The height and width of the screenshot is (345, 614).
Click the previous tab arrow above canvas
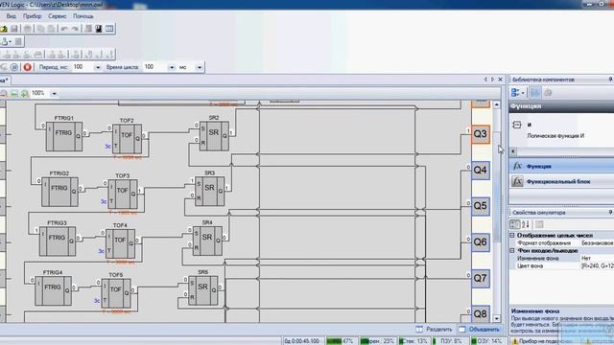pyautogui.click(x=485, y=80)
